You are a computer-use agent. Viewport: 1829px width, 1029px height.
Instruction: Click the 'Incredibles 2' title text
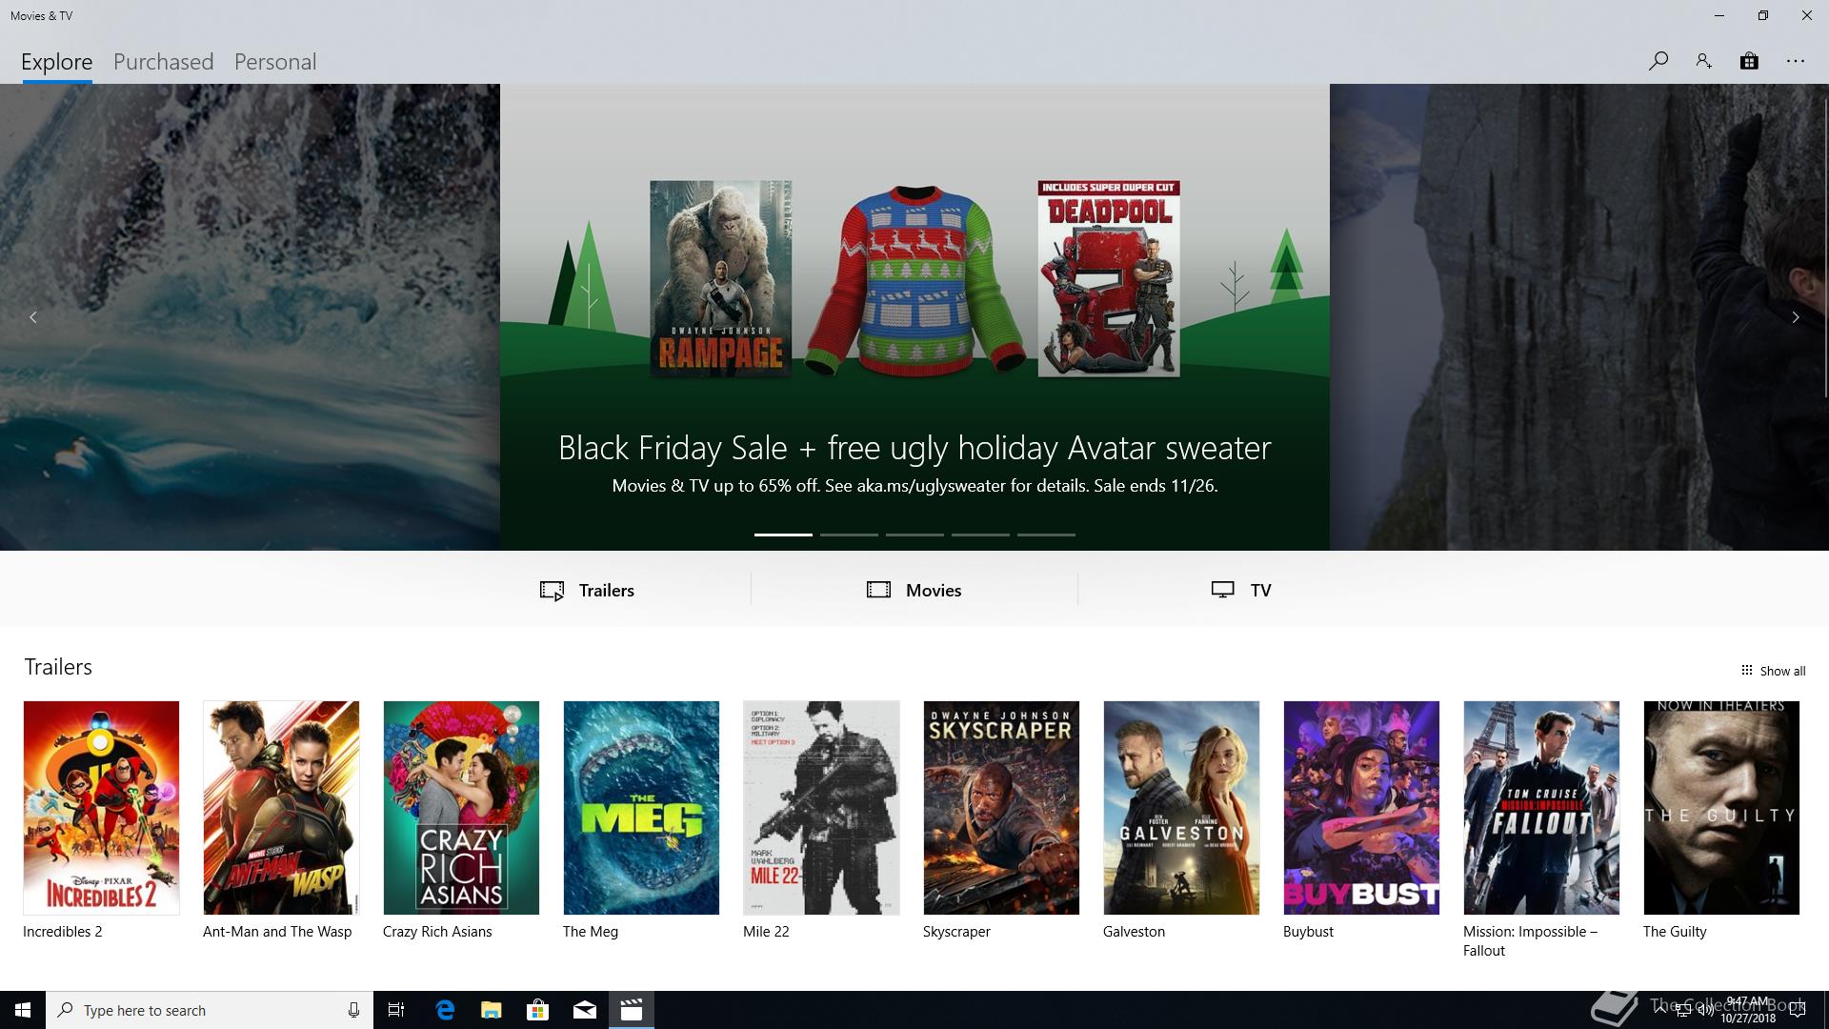point(62,932)
